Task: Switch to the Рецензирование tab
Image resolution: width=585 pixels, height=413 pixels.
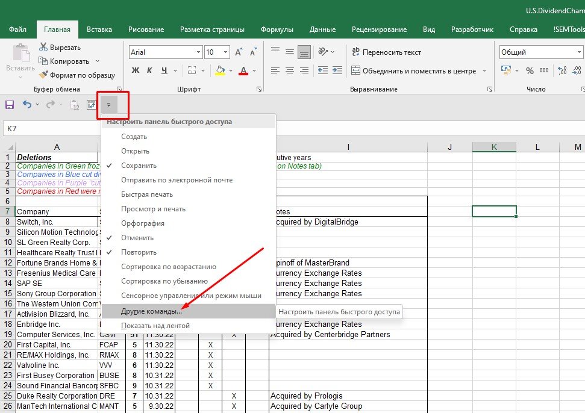Action: (x=379, y=29)
